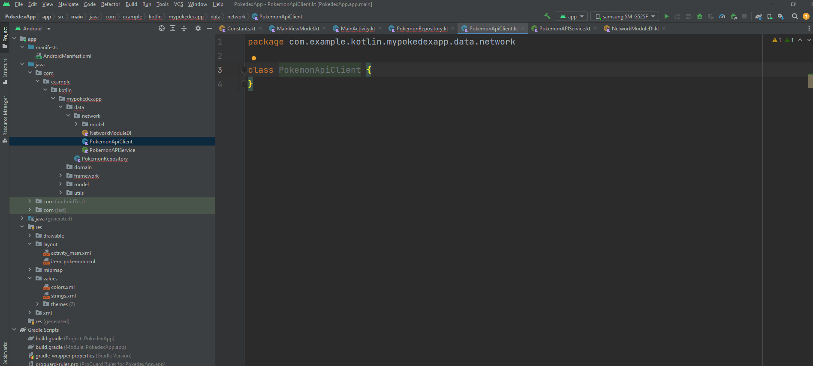The width and height of the screenshot is (813, 366).
Task: Click the Make Project hammer icon
Action: coord(547,16)
